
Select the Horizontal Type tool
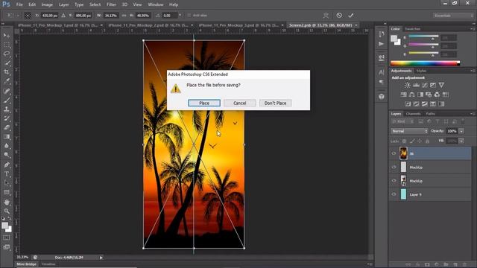click(7, 173)
